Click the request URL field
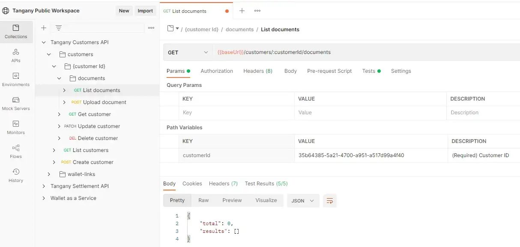Image resolution: width=520 pixels, height=247 pixels. pyautogui.click(x=366, y=52)
